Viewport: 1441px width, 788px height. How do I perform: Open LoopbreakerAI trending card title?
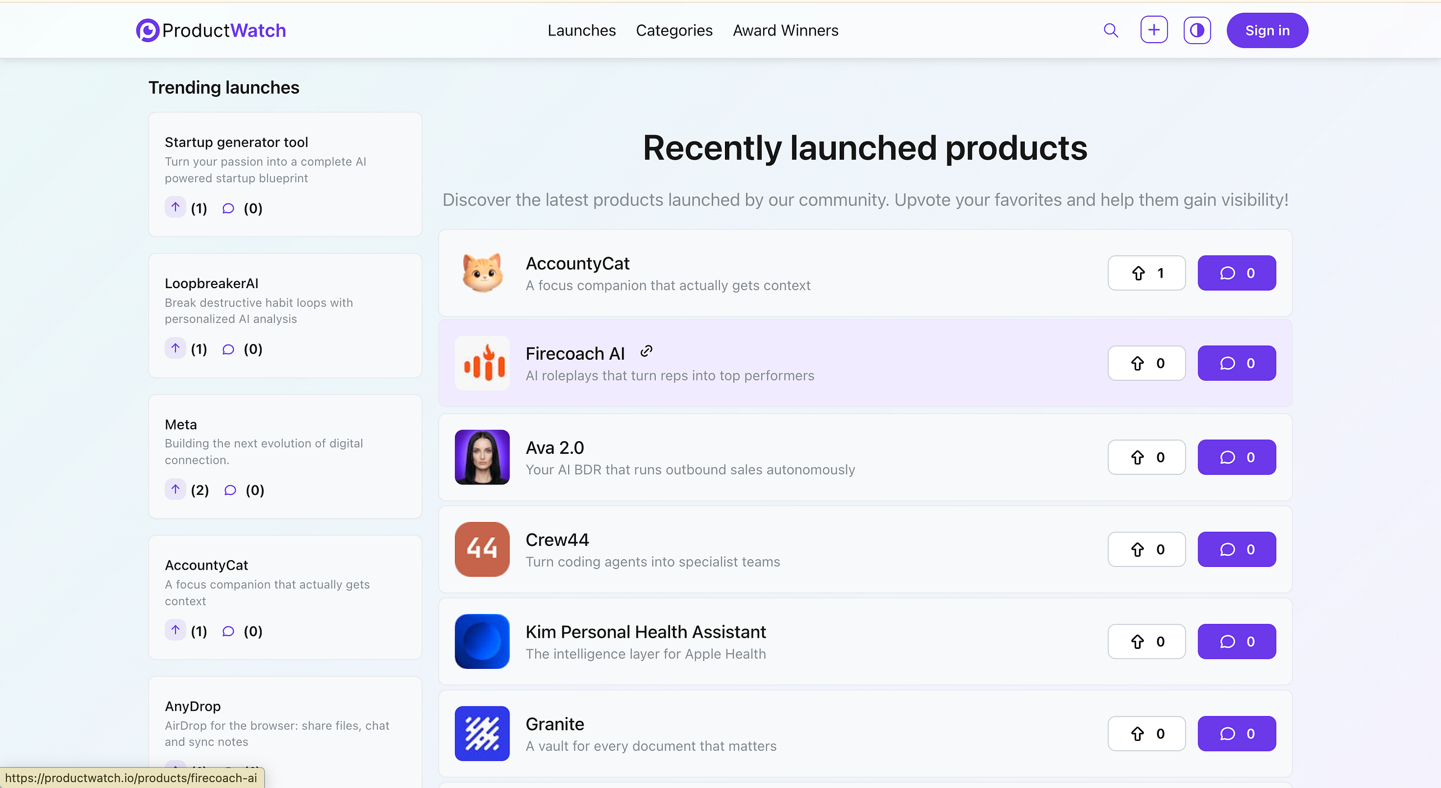[212, 283]
